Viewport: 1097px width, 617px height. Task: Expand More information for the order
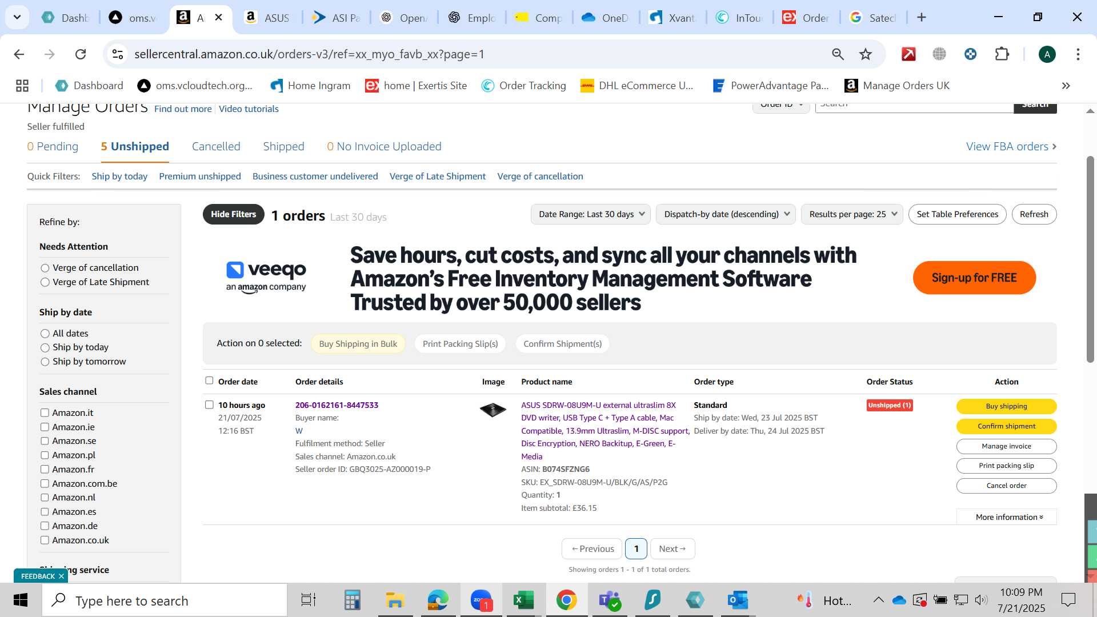point(1008,517)
